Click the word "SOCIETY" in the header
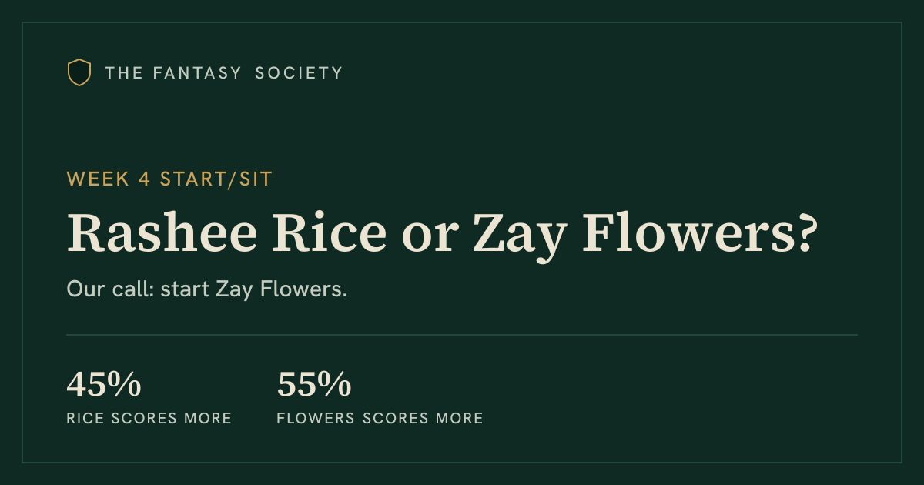The height and width of the screenshot is (485, 924). (x=299, y=73)
